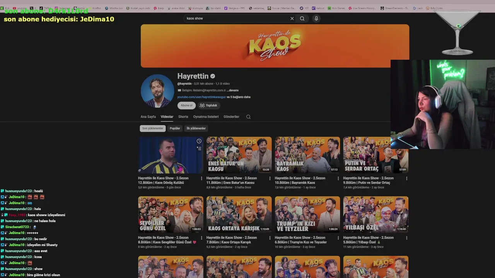
Task: Play the Trump'ın Kızı ve Teyzeler thumbnail
Action: [x=307, y=214]
